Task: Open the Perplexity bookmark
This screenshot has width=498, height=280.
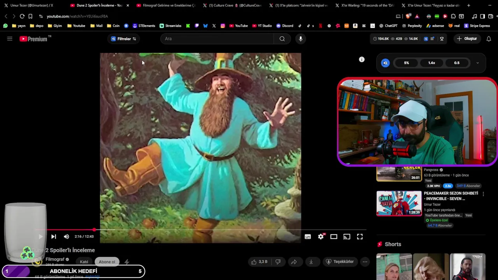Action: click(x=412, y=26)
